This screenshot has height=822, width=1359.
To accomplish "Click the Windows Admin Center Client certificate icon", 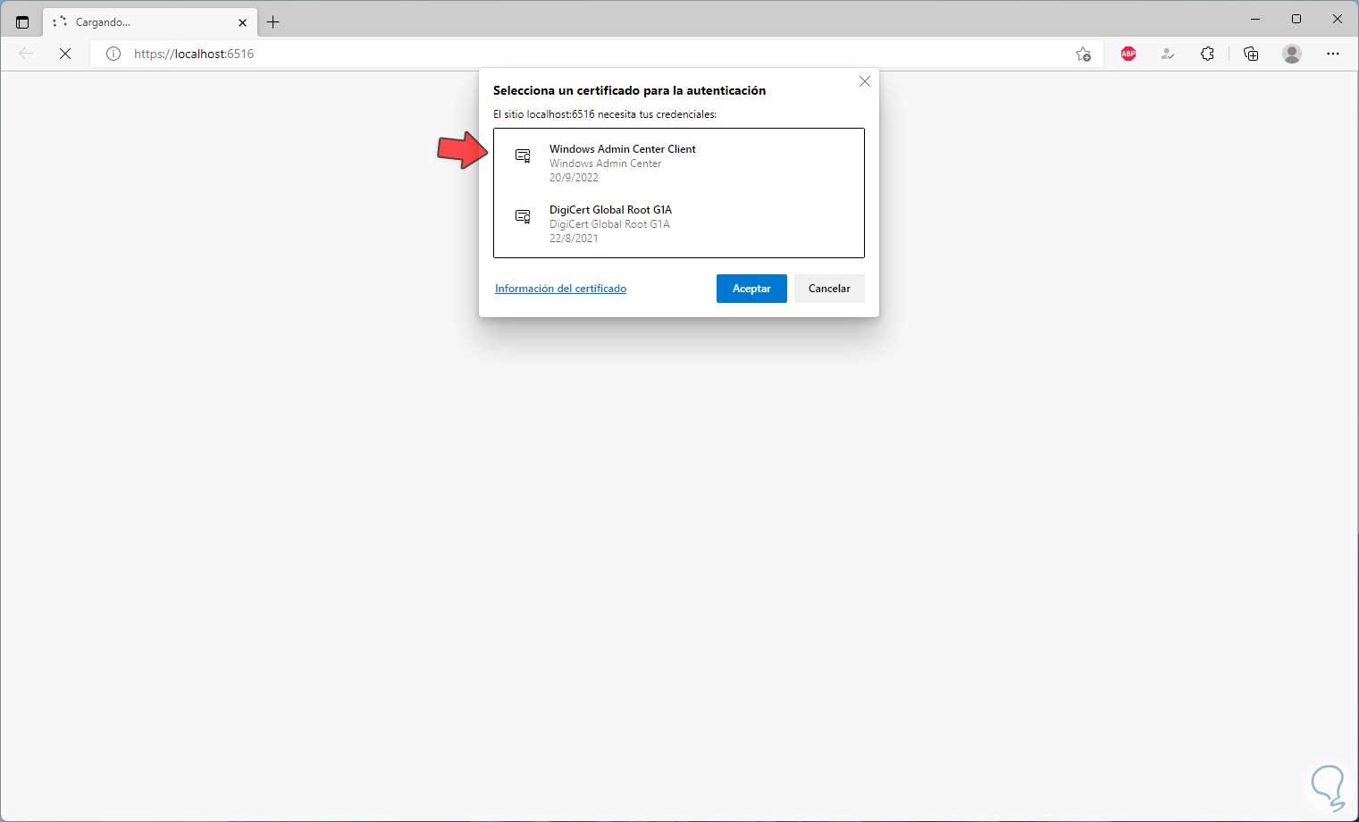I will click(x=523, y=155).
